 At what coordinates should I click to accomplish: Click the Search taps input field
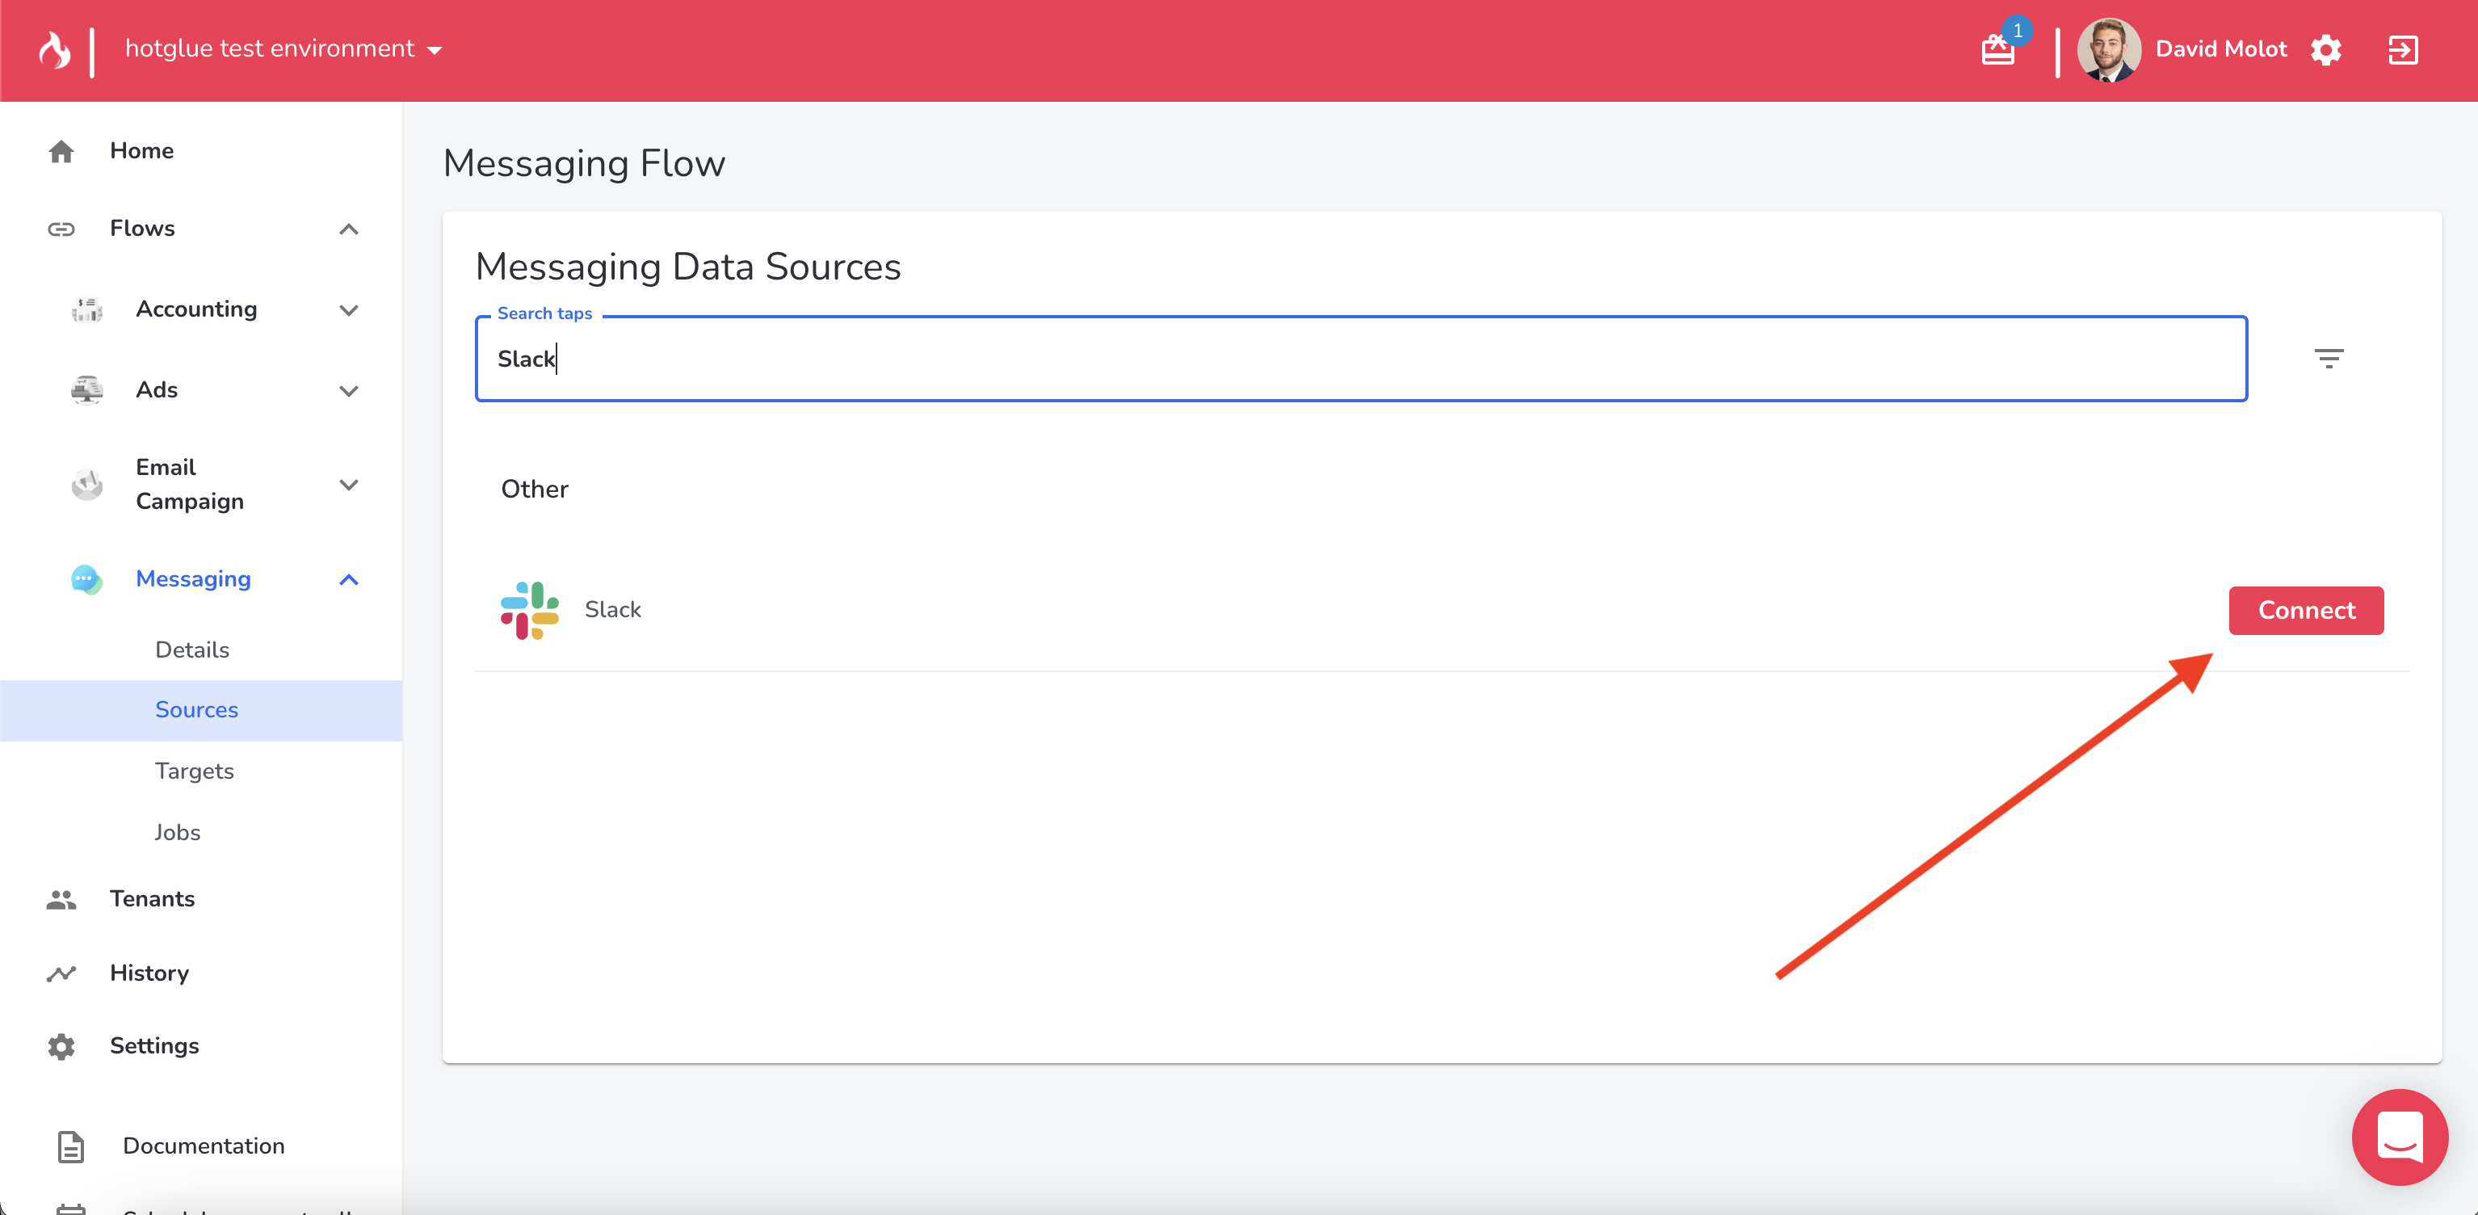click(x=1360, y=359)
